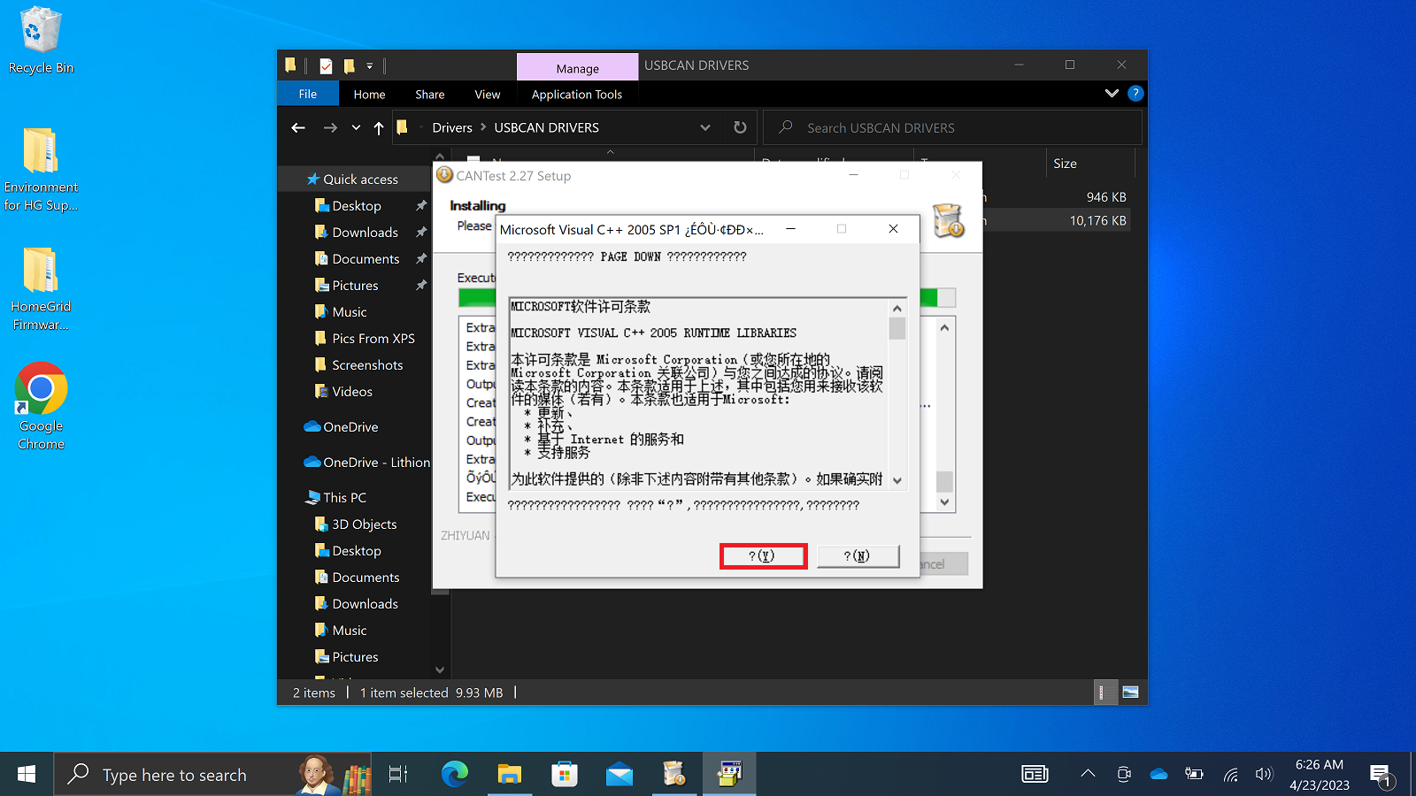Refresh the USBCAN DRIVERS folder
This screenshot has width=1416, height=796.
point(740,127)
